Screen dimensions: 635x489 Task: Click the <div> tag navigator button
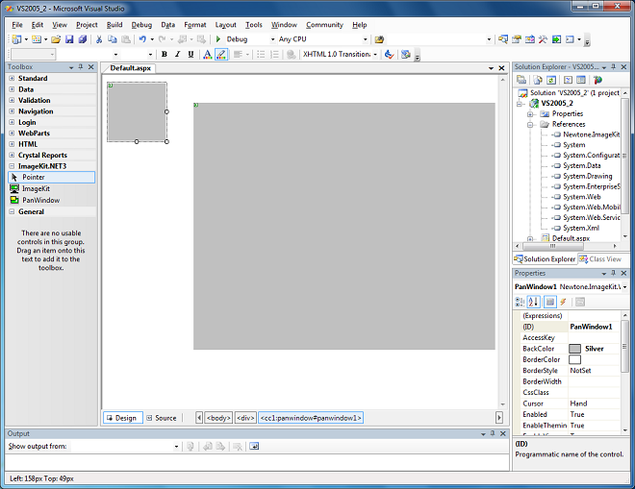pos(245,418)
